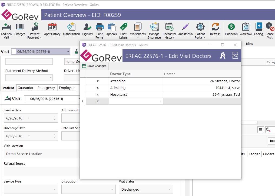Click the email field starting with homer@
275x196 pixels.
pyautogui.click(x=72, y=61)
